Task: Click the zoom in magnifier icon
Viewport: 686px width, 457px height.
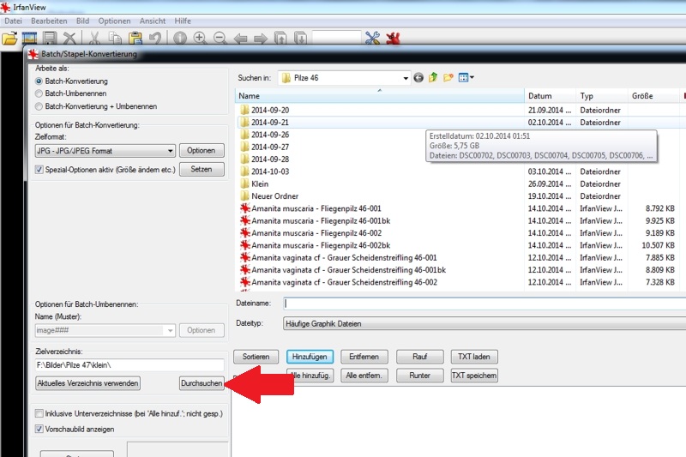Action: [x=200, y=39]
